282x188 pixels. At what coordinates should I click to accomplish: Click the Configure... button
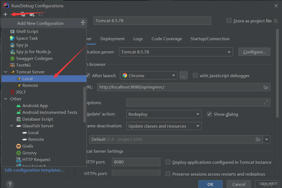point(254,52)
